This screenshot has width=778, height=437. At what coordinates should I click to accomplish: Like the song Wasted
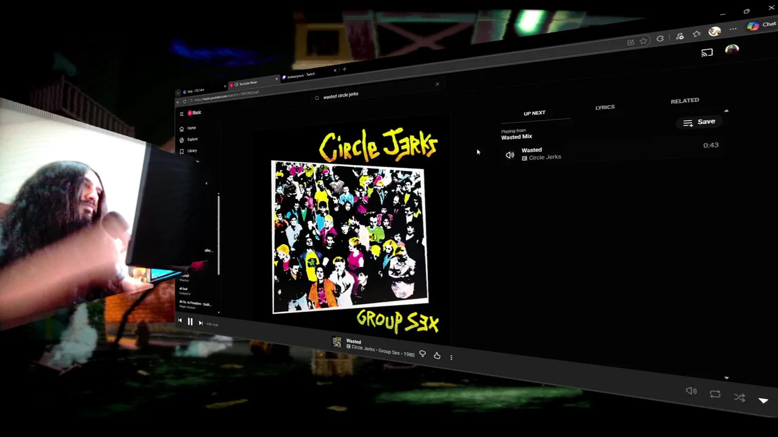[x=437, y=356]
